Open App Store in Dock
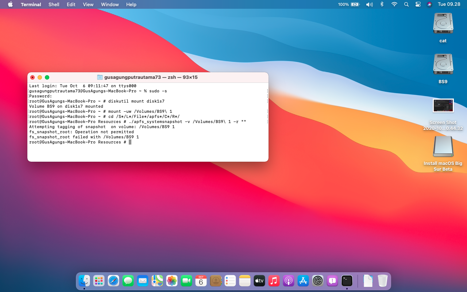The image size is (467, 292). [303, 281]
